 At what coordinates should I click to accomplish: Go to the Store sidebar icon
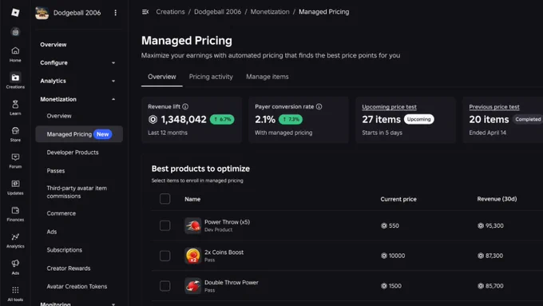[x=15, y=134]
